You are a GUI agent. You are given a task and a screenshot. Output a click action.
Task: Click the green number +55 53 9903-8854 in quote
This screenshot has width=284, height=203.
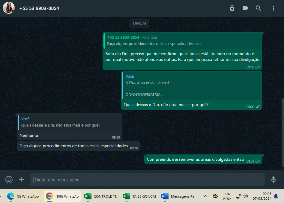(x=123, y=37)
